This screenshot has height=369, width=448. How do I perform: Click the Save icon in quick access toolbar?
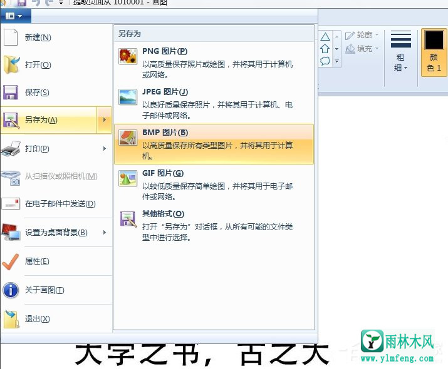point(22,3)
